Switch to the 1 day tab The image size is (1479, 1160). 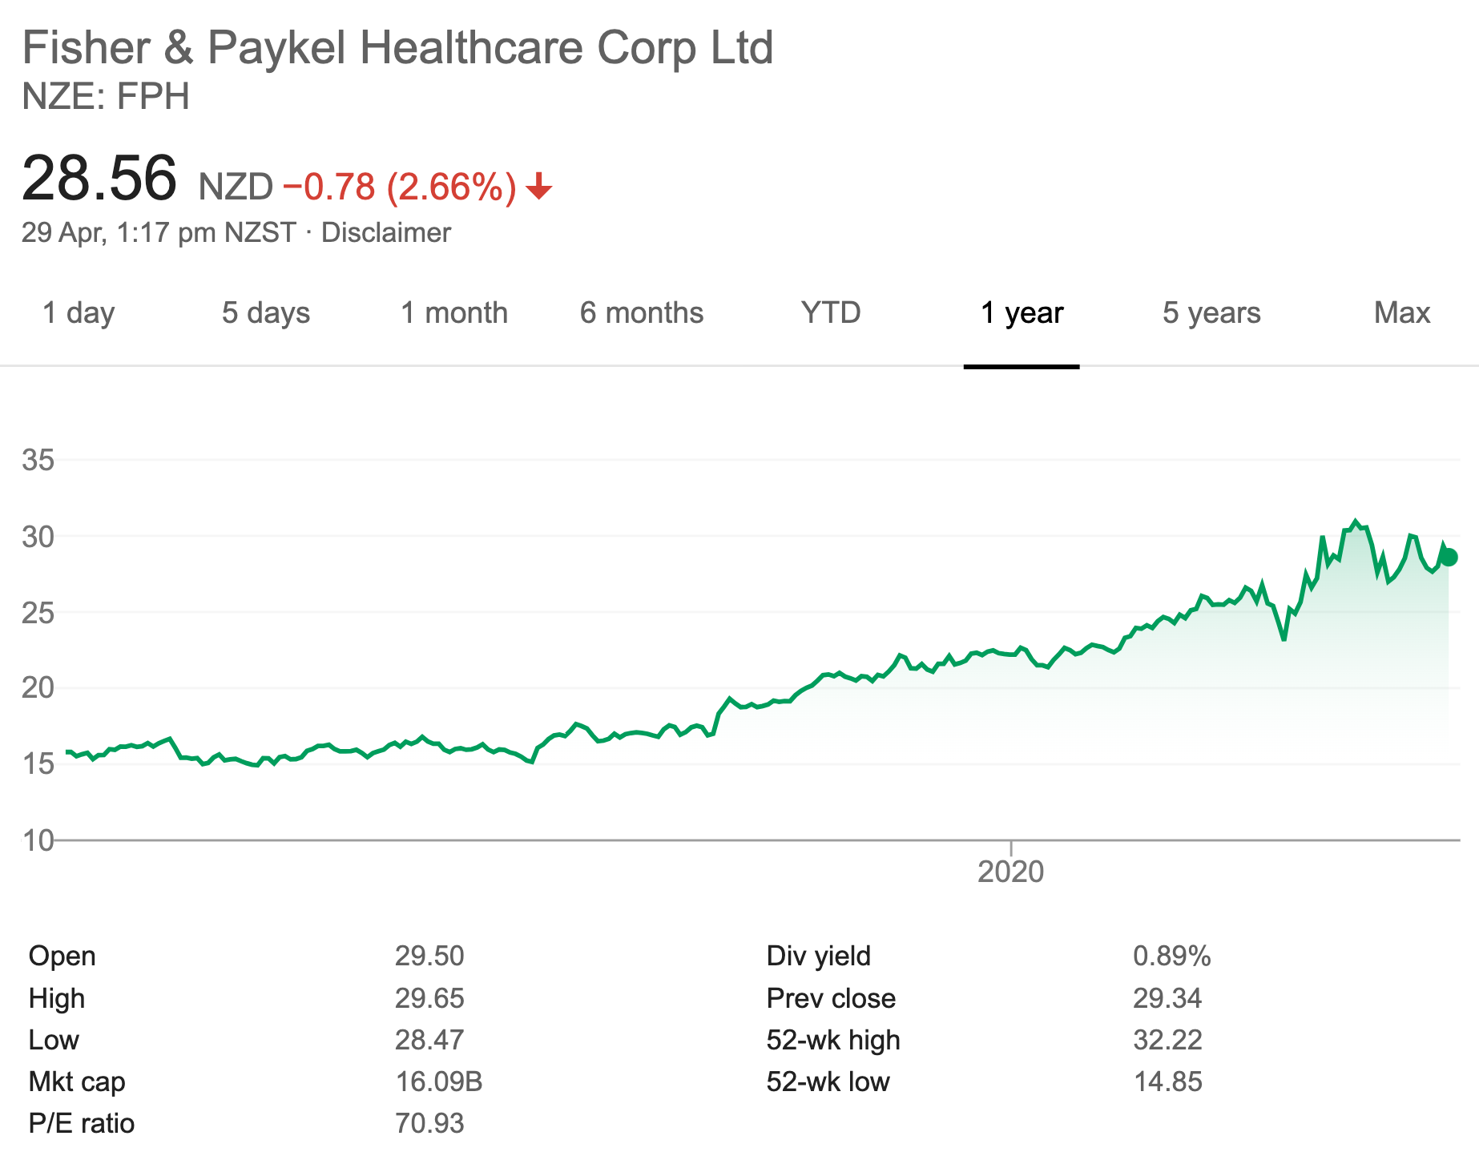pos(79,312)
